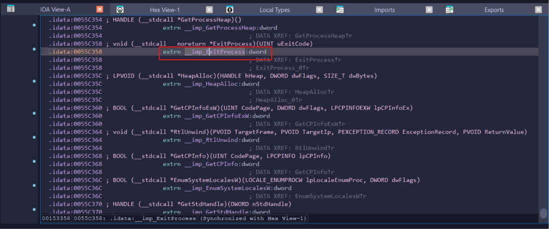Image resolution: width=549 pixels, height=229 pixels.
Task: Follow the GetCPInfo↑r data xref
Action: 315,172
